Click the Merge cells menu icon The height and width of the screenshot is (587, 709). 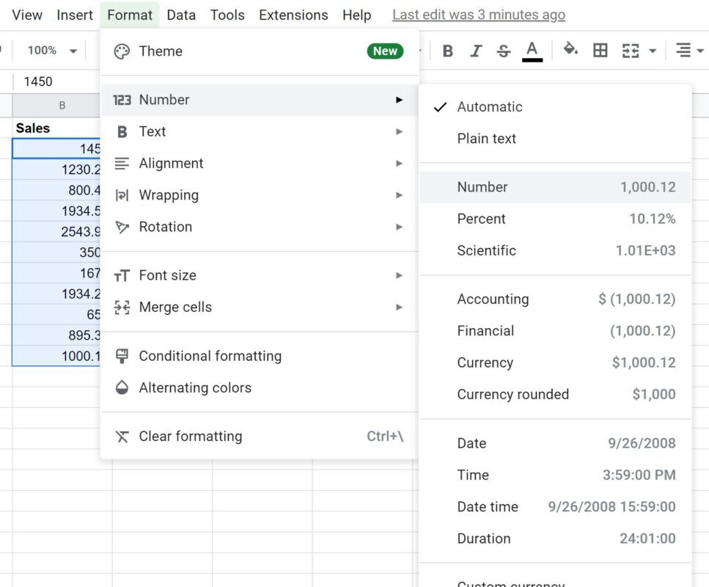[x=122, y=307]
